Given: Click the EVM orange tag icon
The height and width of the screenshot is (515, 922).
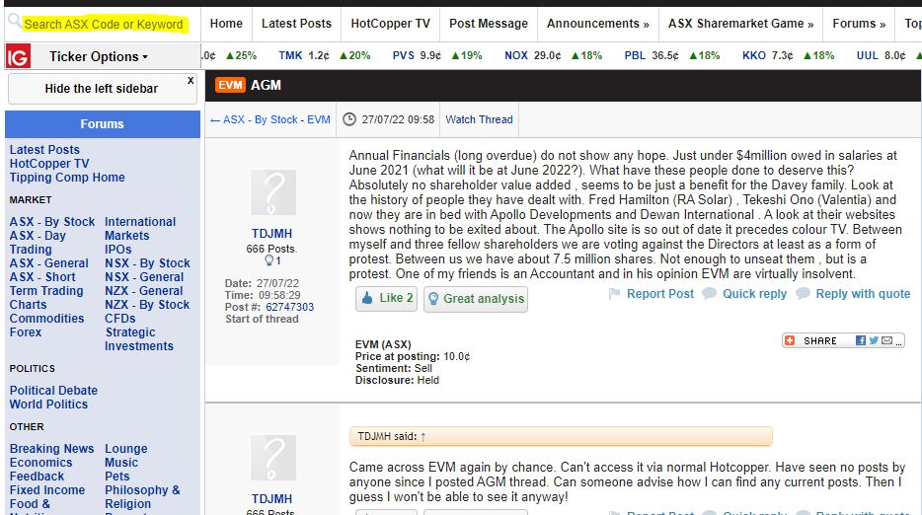Looking at the screenshot, I should 230,85.
